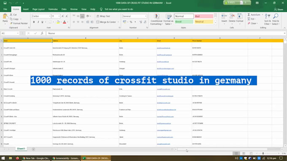Open the font size dropdown

[59, 16]
